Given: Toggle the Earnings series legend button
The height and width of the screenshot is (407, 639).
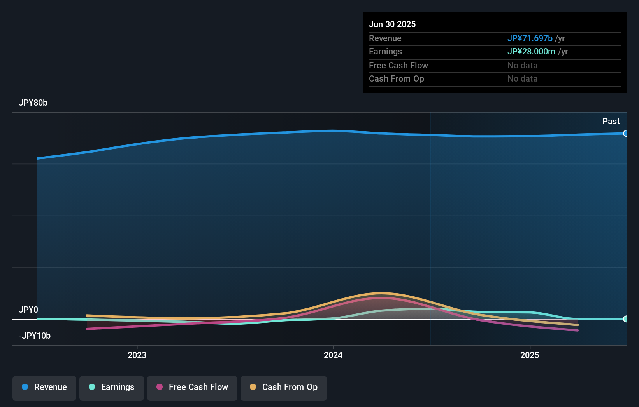Looking at the screenshot, I should [112, 388].
